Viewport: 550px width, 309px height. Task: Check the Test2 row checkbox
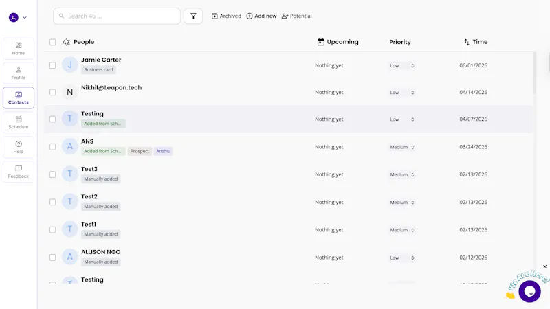click(x=53, y=202)
